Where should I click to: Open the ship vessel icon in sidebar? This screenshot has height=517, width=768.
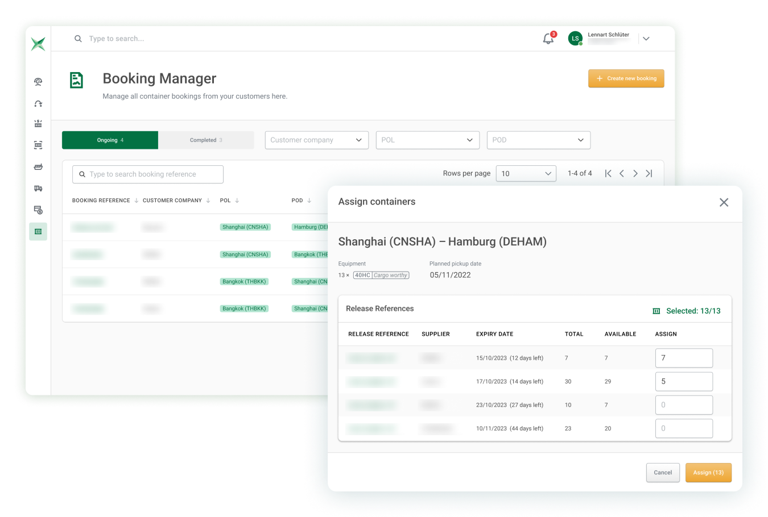click(x=38, y=167)
